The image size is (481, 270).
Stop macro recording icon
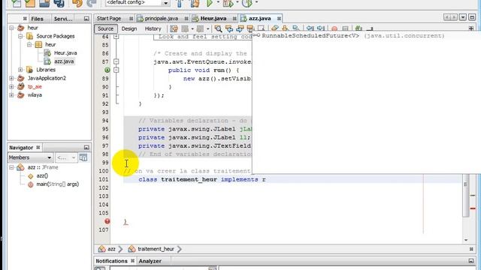pos(345,29)
